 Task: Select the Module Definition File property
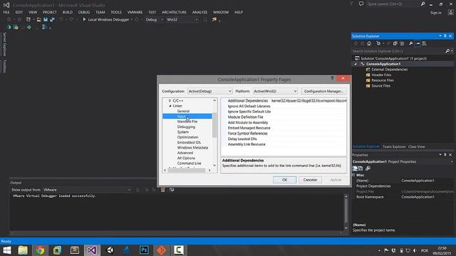pyautogui.click(x=245, y=117)
